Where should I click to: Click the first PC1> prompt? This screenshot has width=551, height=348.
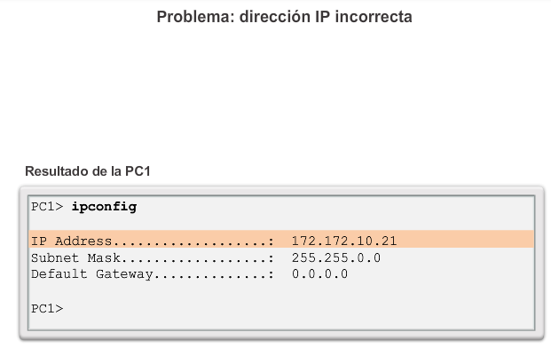[x=47, y=207]
